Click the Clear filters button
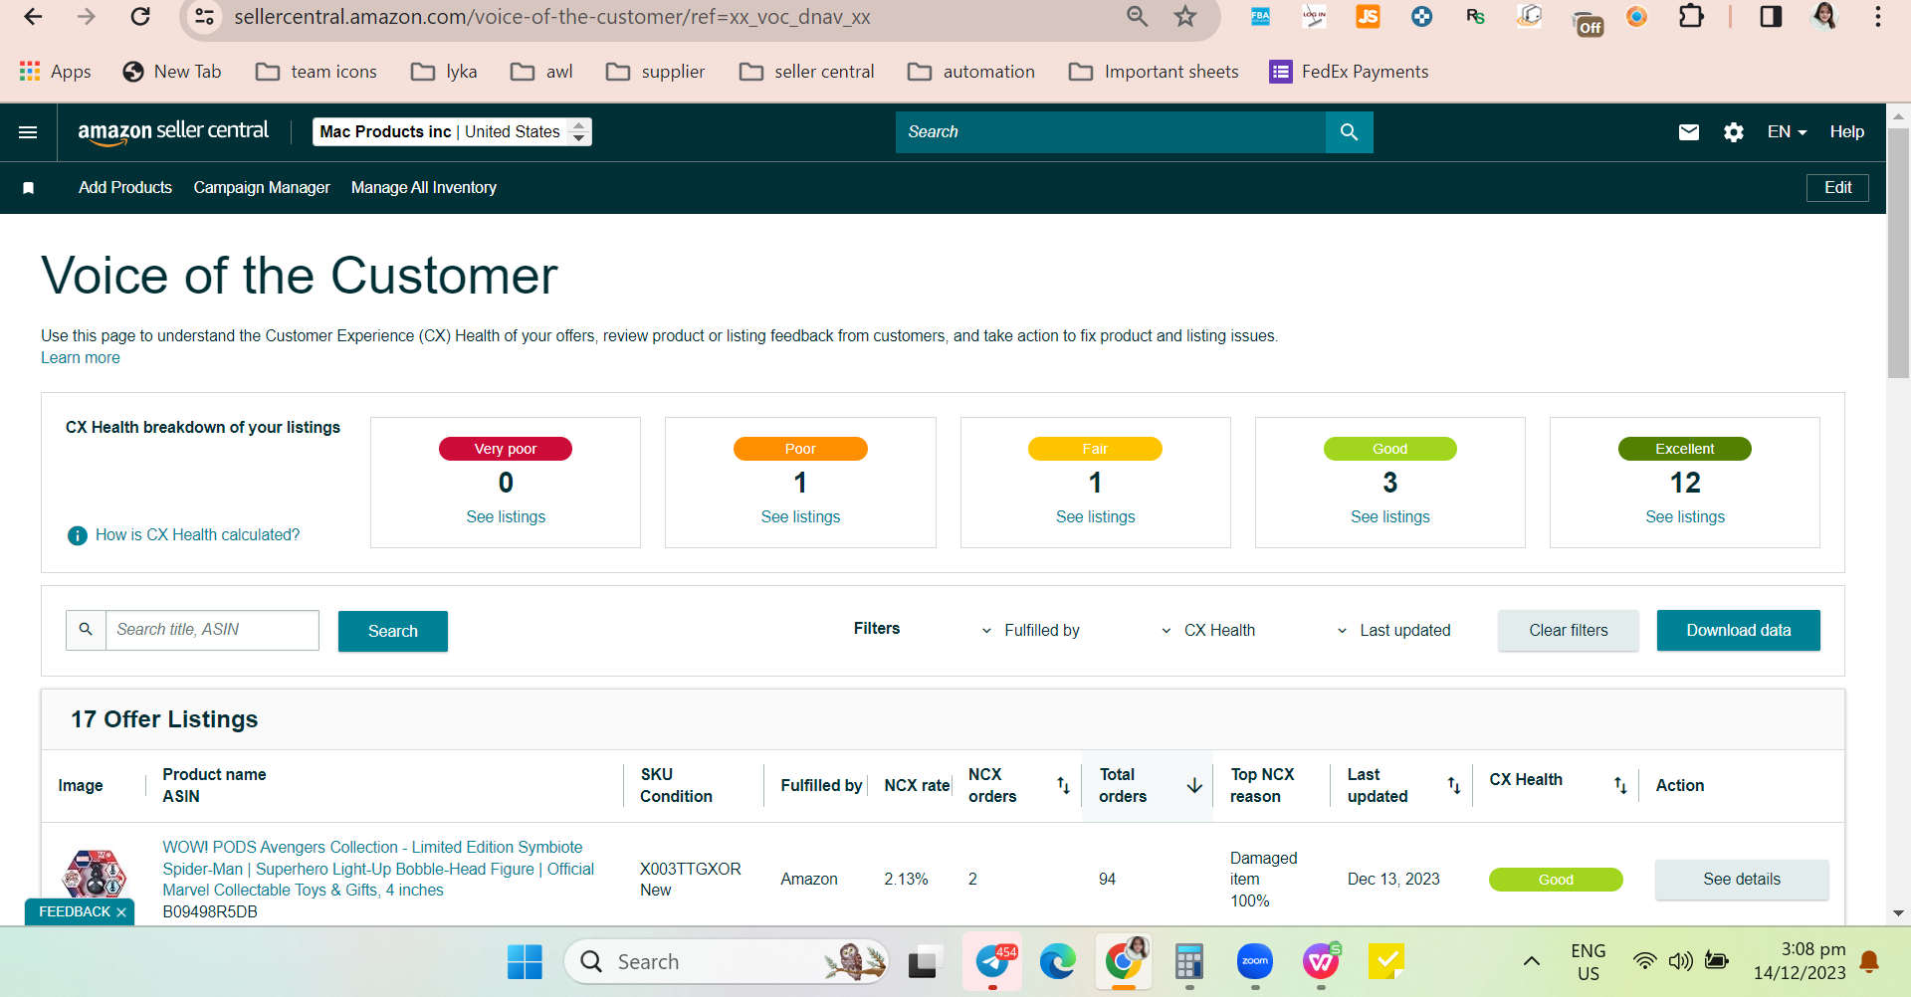Image resolution: width=1911 pixels, height=997 pixels. pyautogui.click(x=1569, y=631)
